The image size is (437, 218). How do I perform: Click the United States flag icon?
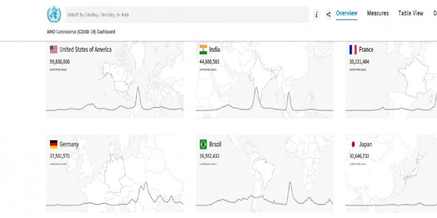coord(54,50)
